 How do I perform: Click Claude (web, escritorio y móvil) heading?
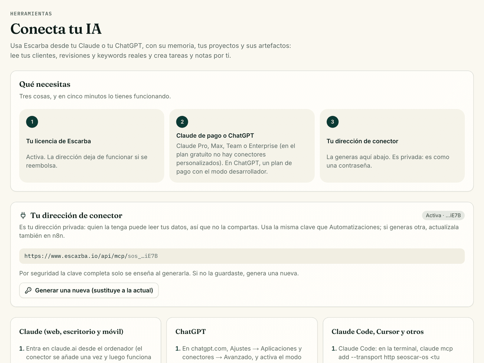point(71,332)
